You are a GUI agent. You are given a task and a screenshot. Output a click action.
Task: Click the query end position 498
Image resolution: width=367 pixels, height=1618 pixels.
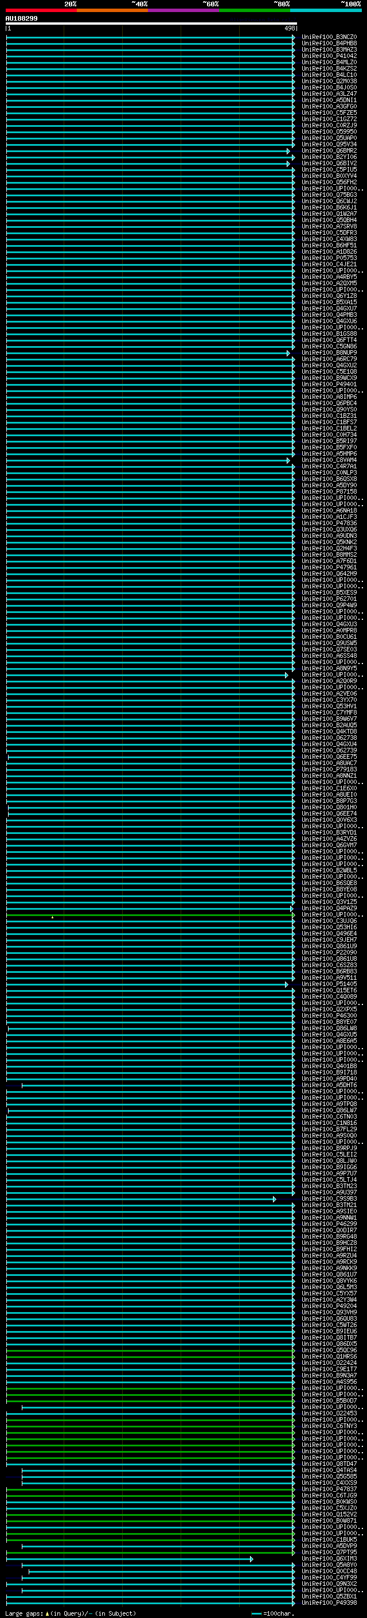click(x=289, y=28)
